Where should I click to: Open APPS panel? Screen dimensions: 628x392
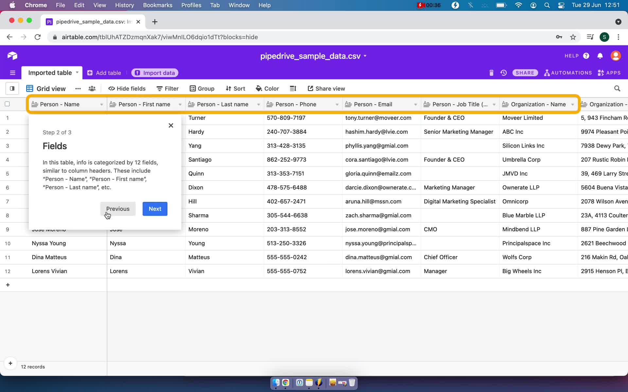click(609, 73)
